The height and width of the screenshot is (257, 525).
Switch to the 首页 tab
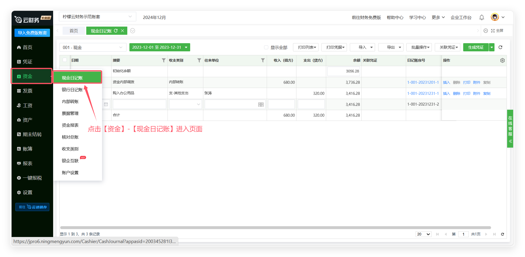pos(74,31)
